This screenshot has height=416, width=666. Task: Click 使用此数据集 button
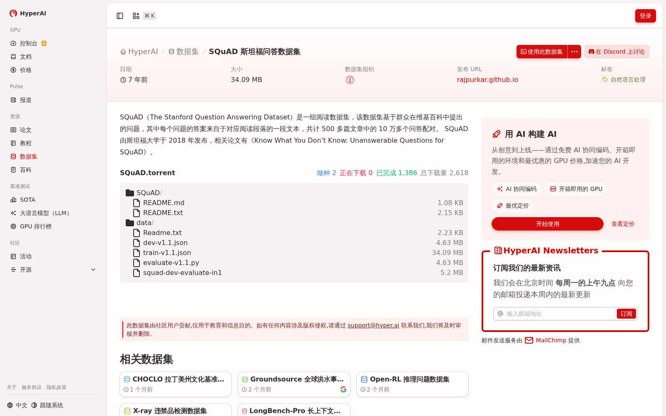[x=542, y=52]
